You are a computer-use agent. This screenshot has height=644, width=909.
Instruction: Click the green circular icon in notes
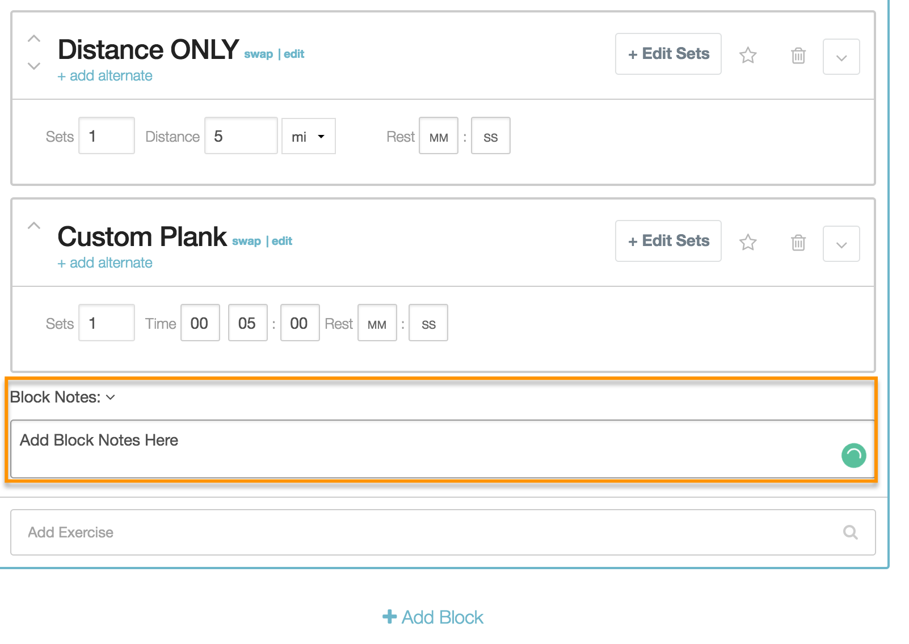coord(853,455)
